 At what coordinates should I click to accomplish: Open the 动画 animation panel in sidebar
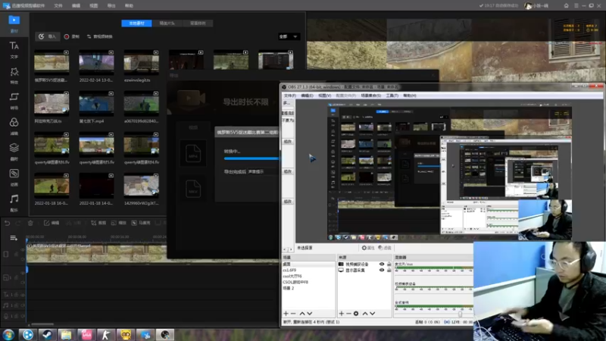(x=14, y=177)
